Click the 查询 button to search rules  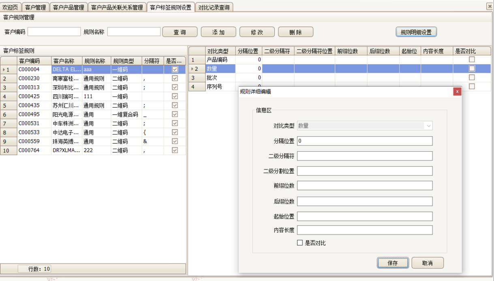click(180, 32)
